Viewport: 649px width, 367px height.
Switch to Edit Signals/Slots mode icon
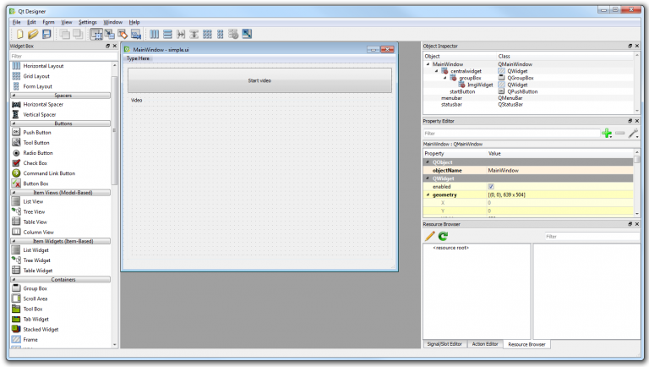[x=109, y=34]
